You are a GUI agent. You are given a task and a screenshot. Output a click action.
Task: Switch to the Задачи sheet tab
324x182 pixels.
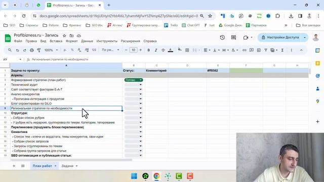(x=67, y=166)
